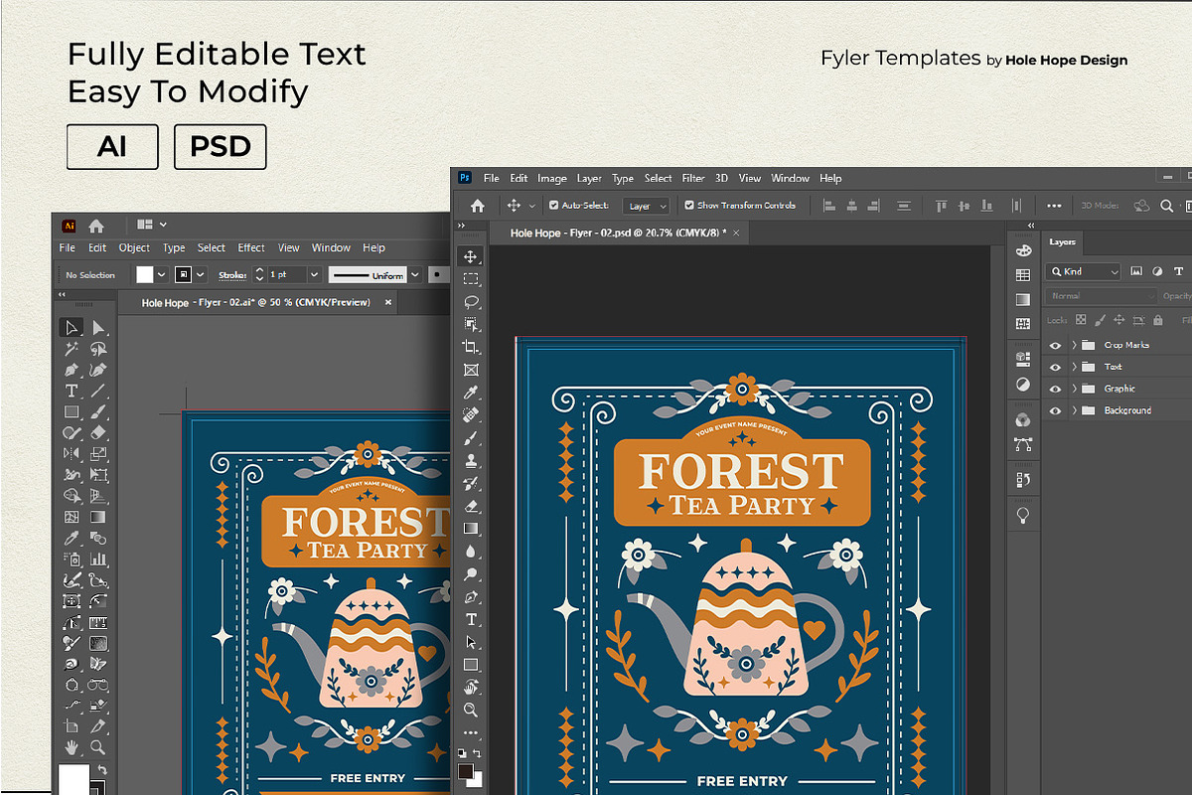Select Hole Hope - Flyer - 02.psd tab
Viewport: 1192px width, 795px height.
point(618,233)
